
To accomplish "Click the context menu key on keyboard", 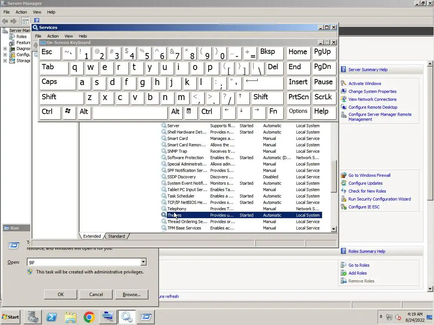I will [x=191, y=112].
